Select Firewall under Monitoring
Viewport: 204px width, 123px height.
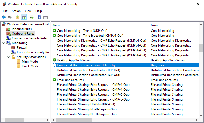pyautogui.click(x=22, y=48)
